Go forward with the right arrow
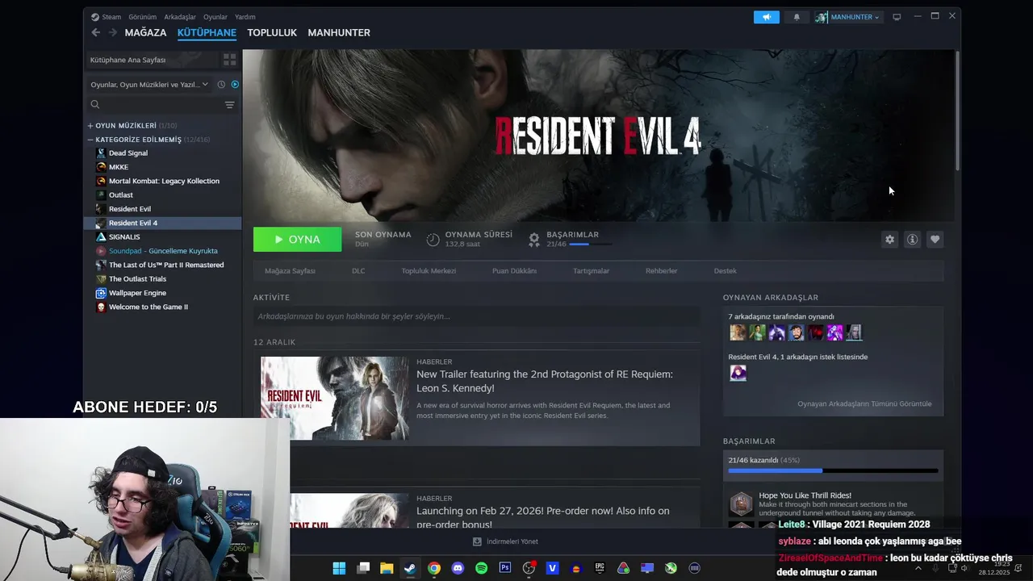 click(x=113, y=32)
